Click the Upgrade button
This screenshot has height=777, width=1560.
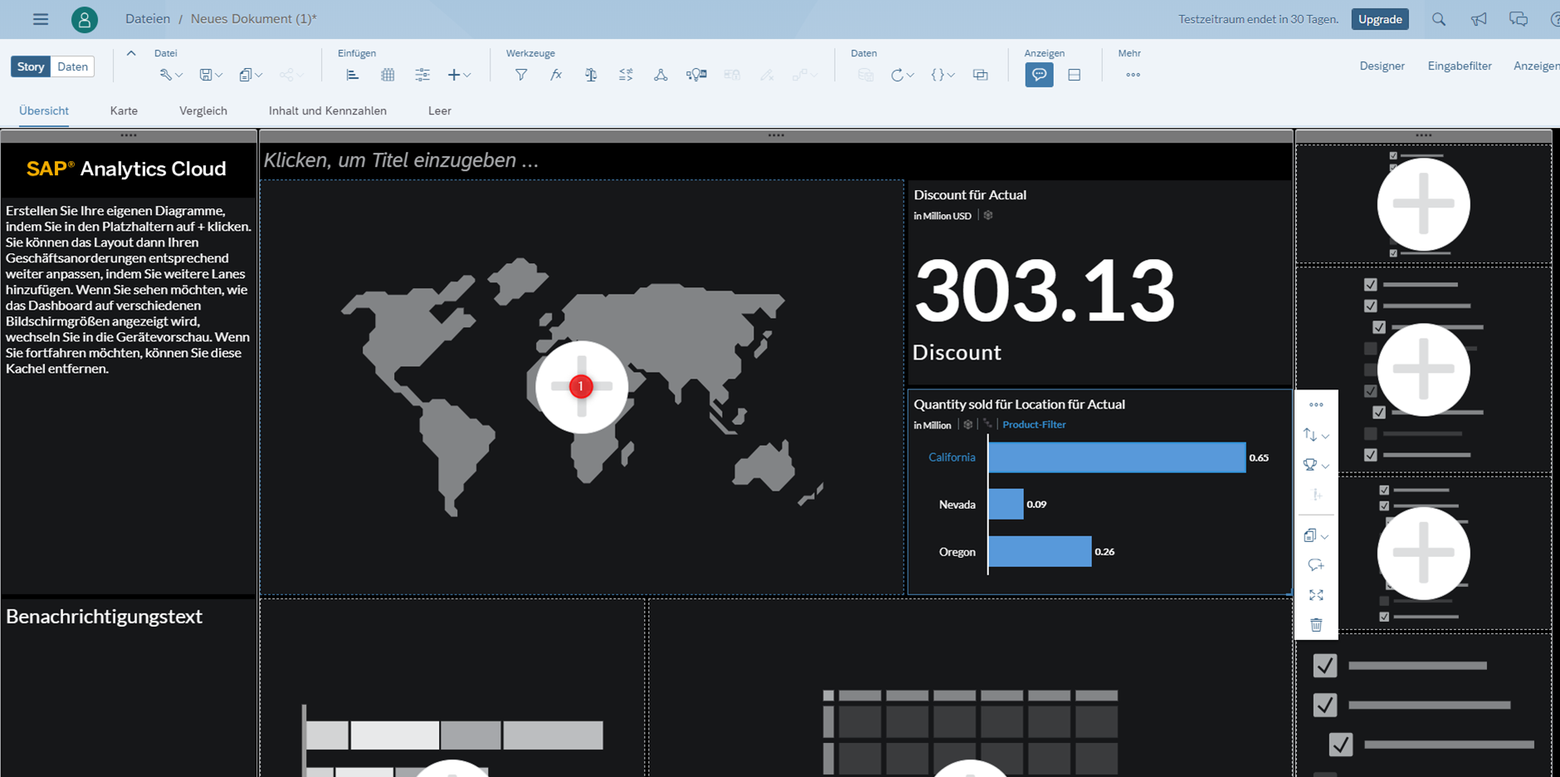pyautogui.click(x=1380, y=19)
